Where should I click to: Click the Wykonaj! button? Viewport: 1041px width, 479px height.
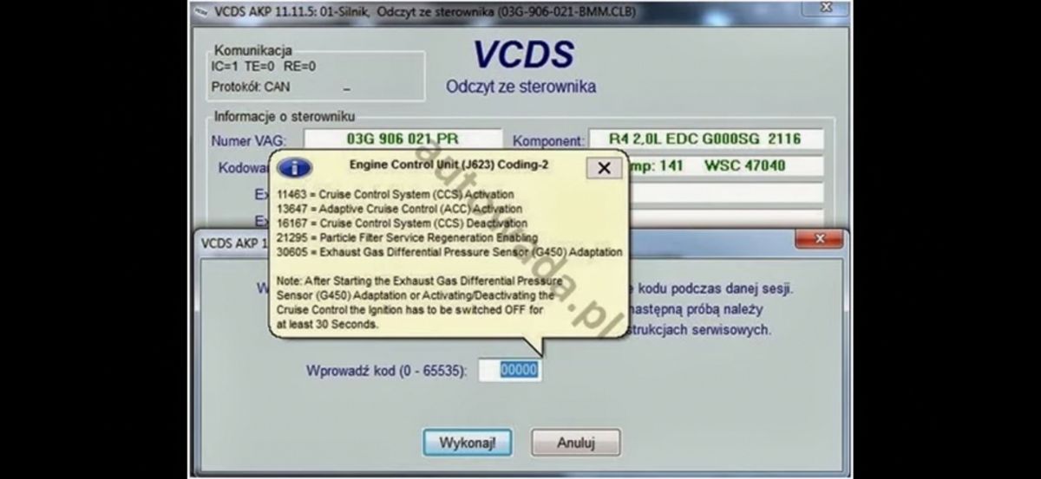coord(468,443)
